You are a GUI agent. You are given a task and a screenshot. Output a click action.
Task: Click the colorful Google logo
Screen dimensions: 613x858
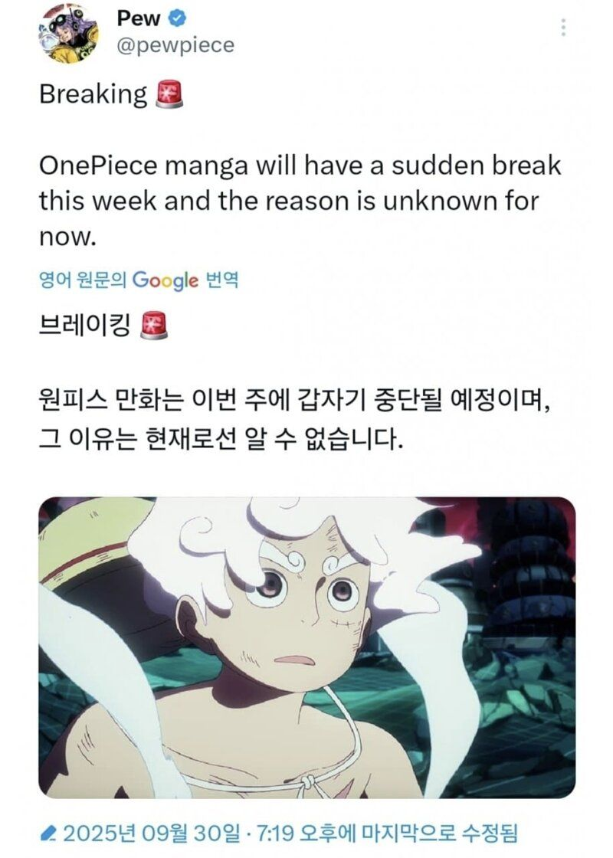[166, 280]
